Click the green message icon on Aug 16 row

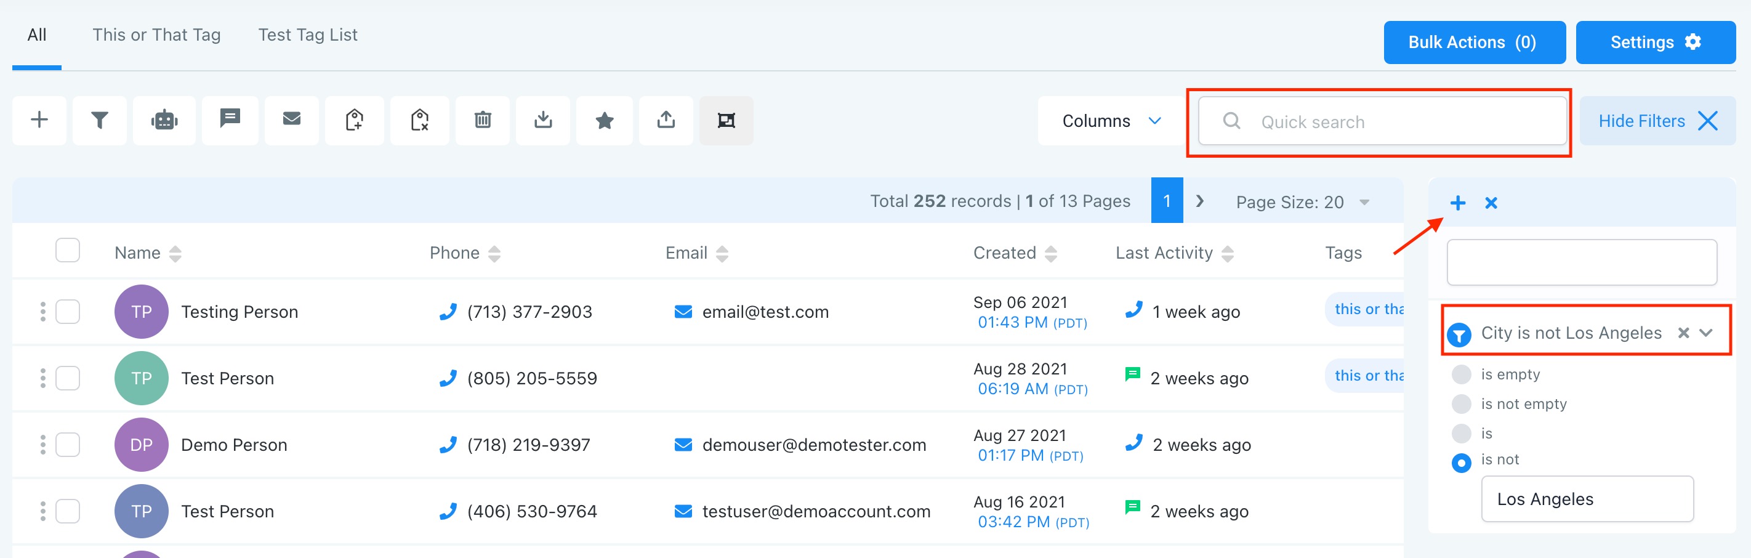(x=1132, y=507)
